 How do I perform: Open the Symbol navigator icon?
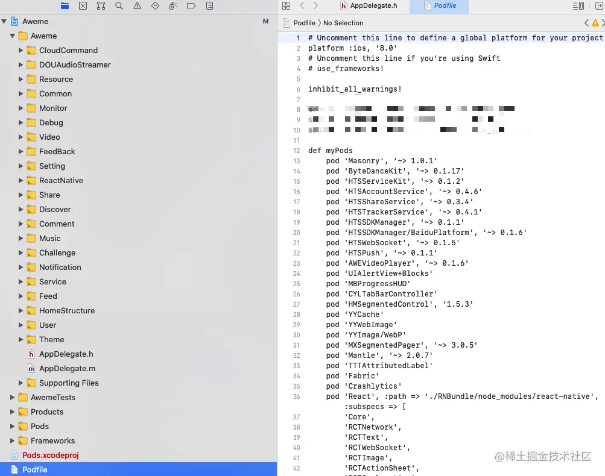coord(101,6)
